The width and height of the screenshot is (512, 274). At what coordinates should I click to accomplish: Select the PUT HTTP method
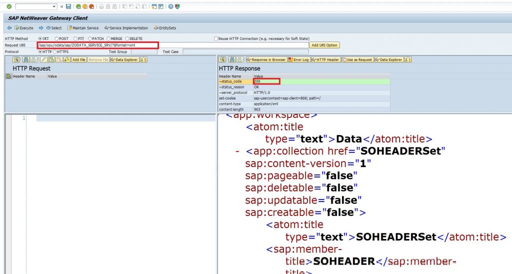[75, 38]
